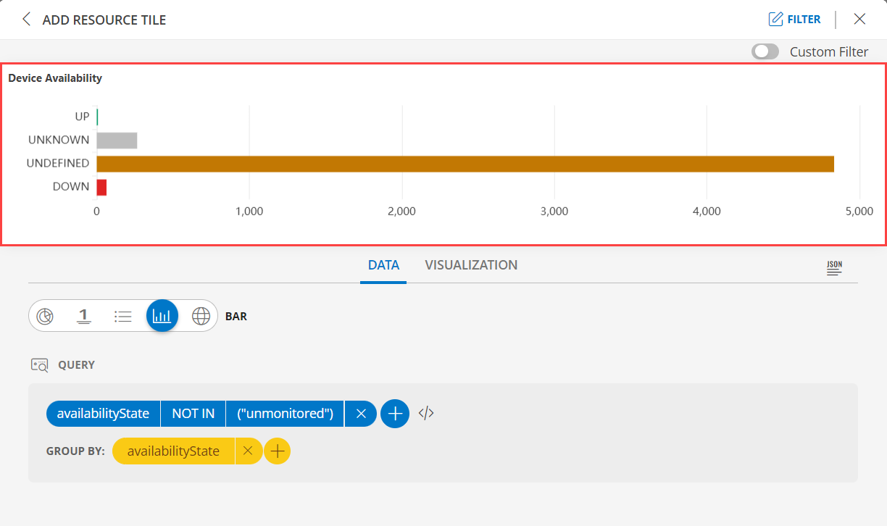The height and width of the screenshot is (526, 887).
Task: Click the back arrow next to ADD RESOURCE TILE
Action: 26,20
